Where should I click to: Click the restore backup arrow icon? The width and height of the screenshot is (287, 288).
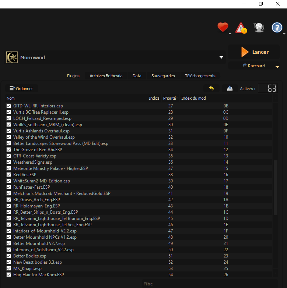(x=211, y=88)
